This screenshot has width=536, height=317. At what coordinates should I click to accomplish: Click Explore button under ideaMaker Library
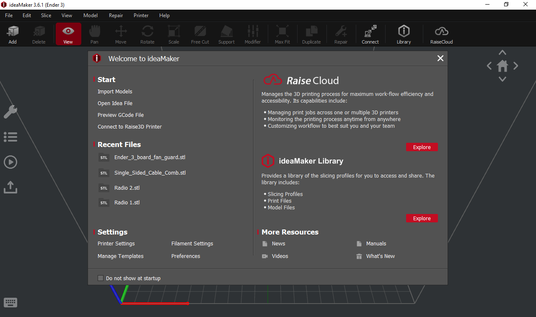coord(422,218)
